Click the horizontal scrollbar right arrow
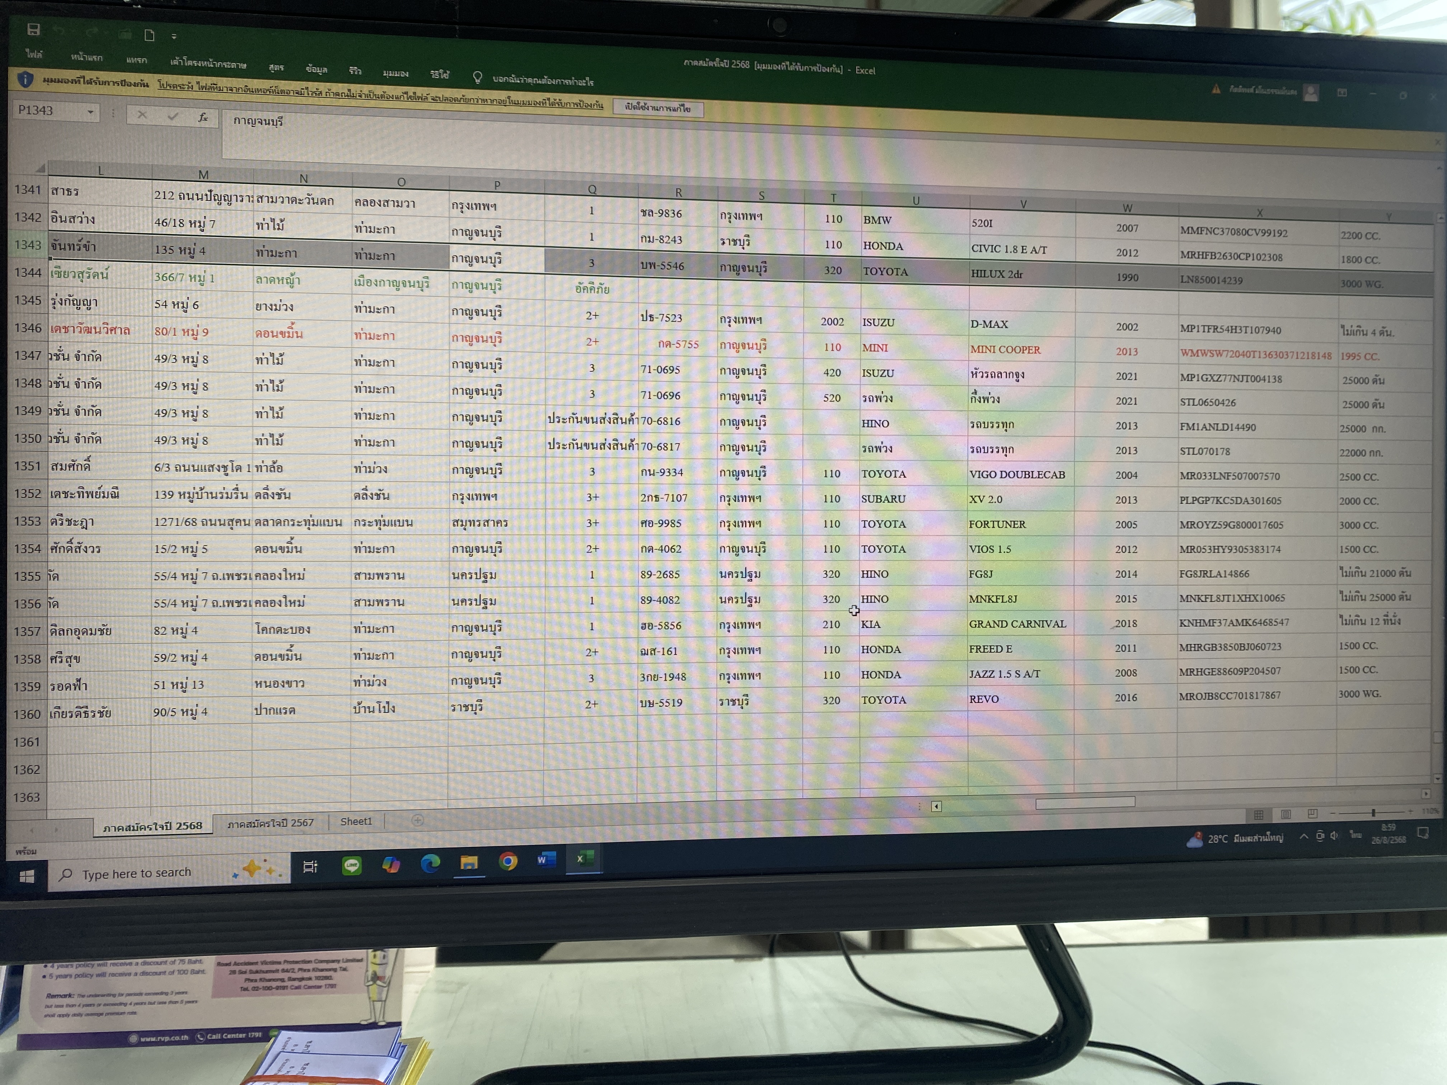The width and height of the screenshot is (1447, 1085). coord(1425,794)
